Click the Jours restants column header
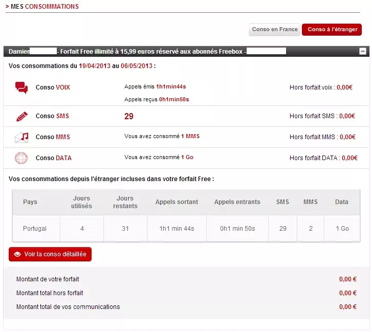Image resolution: width=372 pixels, height=332 pixels. point(125,202)
